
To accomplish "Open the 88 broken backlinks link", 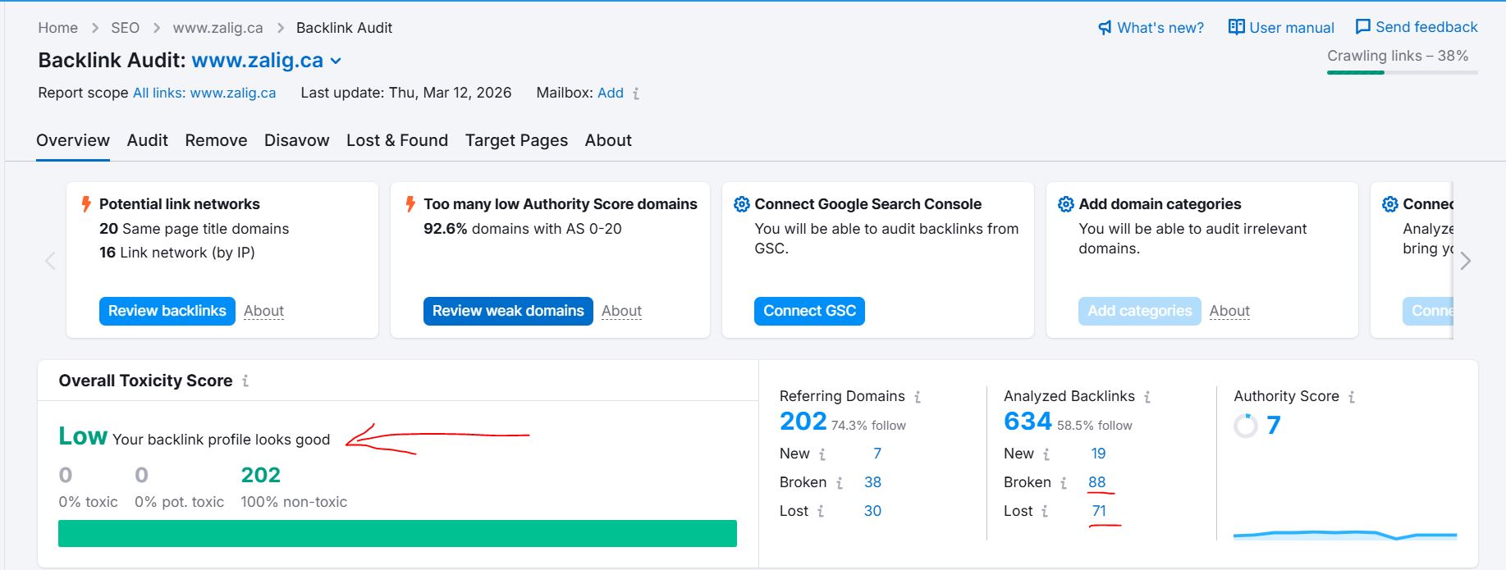I will (1096, 482).
